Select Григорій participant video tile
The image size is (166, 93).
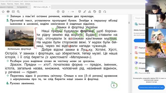(156, 21)
